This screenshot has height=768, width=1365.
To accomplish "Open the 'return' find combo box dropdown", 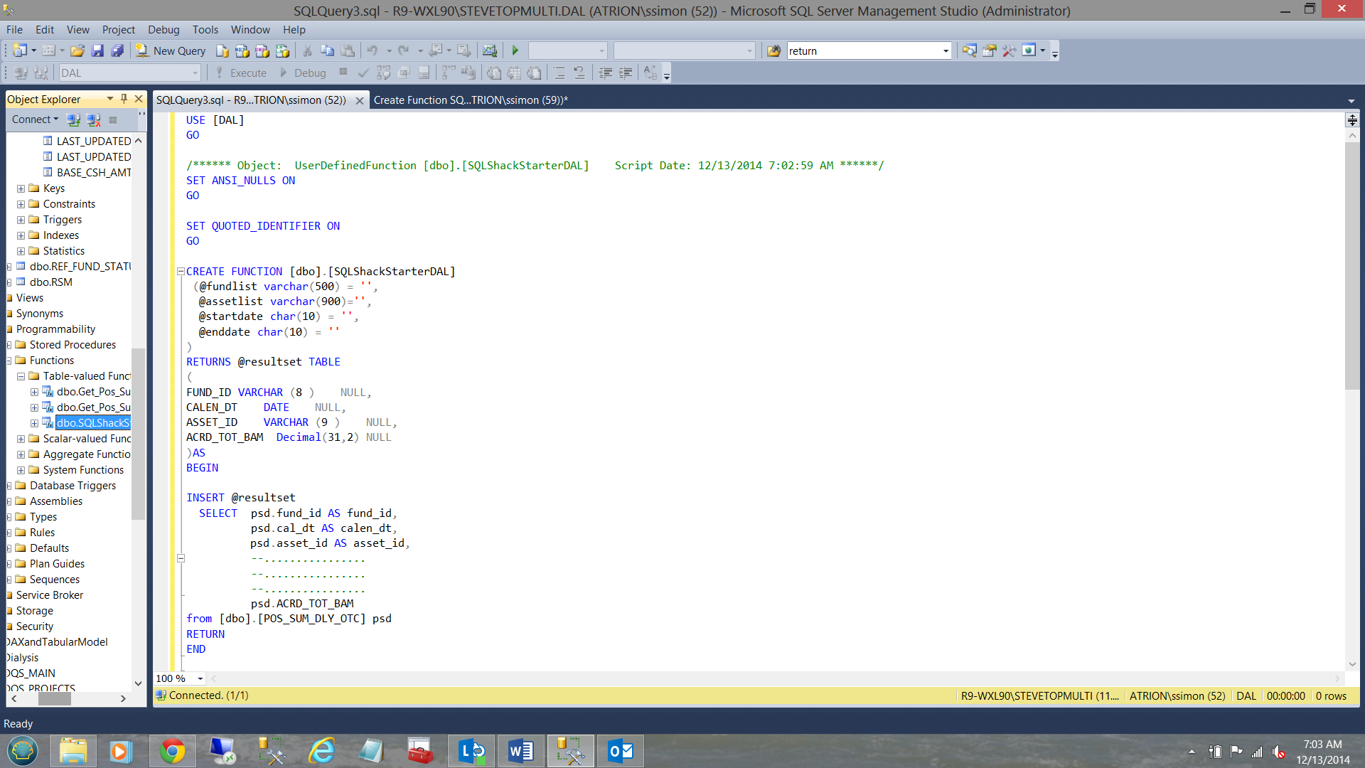I will (946, 50).
